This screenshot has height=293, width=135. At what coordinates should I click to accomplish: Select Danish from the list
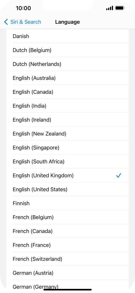click(67, 36)
